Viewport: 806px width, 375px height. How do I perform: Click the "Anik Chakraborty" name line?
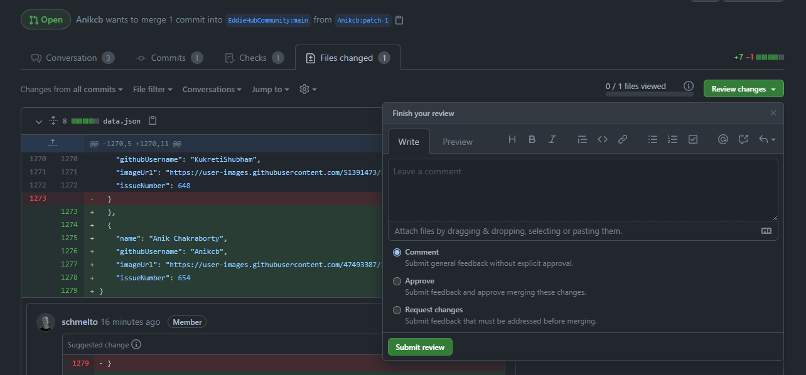tap(171, 239)
